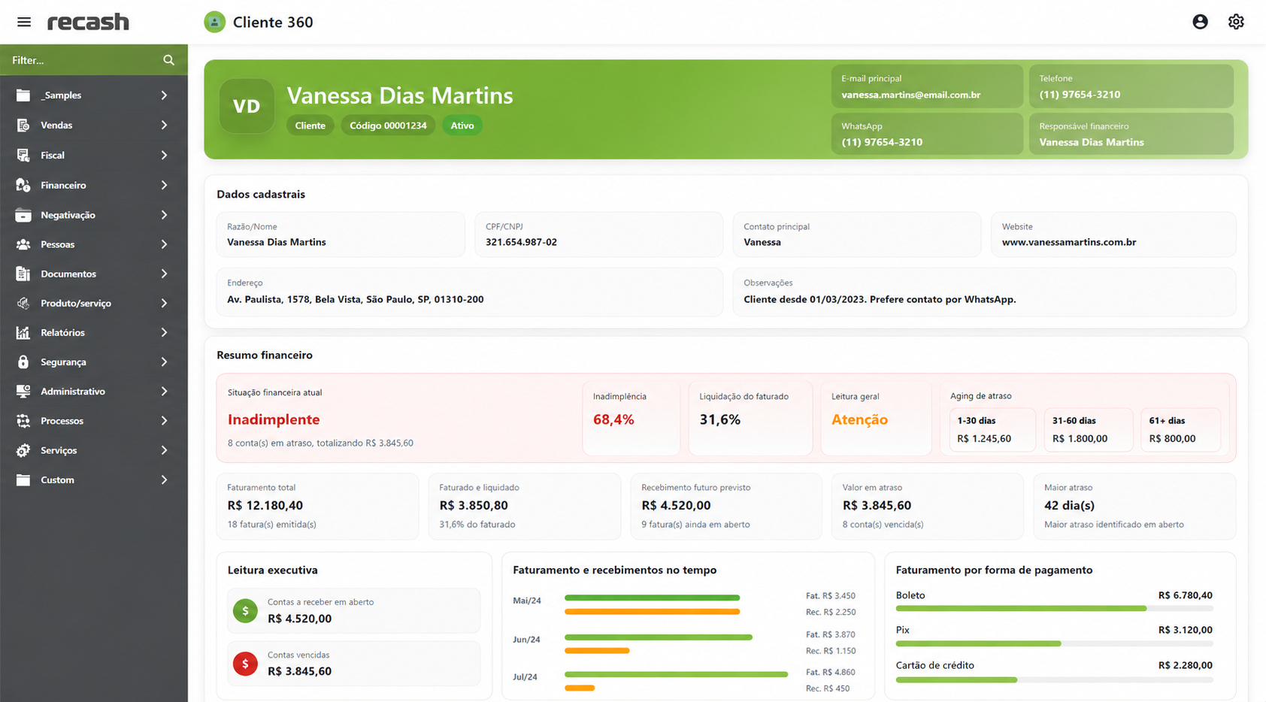Open the Serviços menu item

click(x=94, y=450)
